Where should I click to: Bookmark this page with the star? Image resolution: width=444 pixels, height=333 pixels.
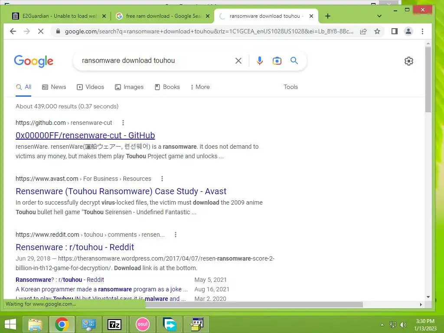(377, 31)
